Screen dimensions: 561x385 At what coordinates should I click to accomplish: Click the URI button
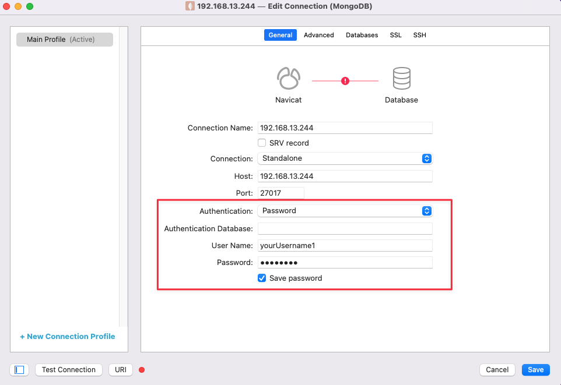[121, 370]
